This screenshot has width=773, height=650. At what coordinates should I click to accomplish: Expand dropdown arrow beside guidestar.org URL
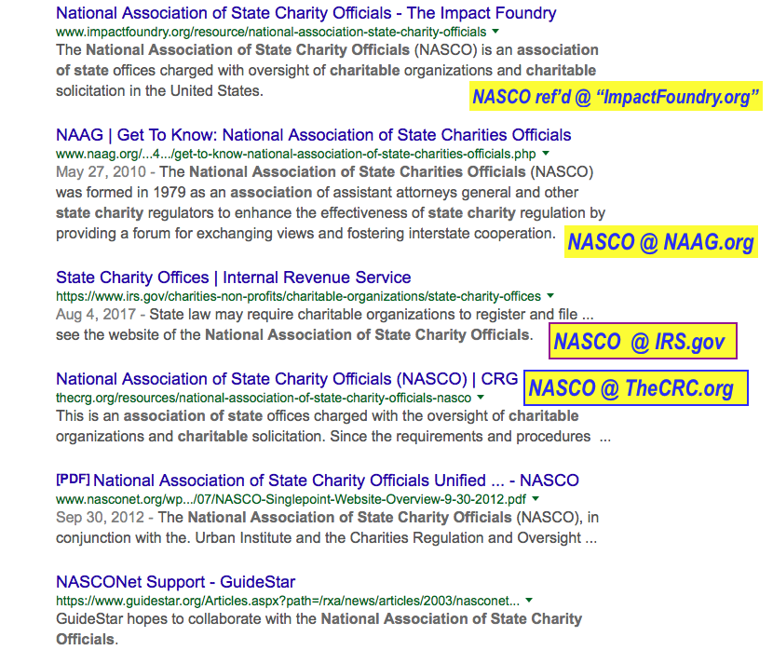(529, 601)
